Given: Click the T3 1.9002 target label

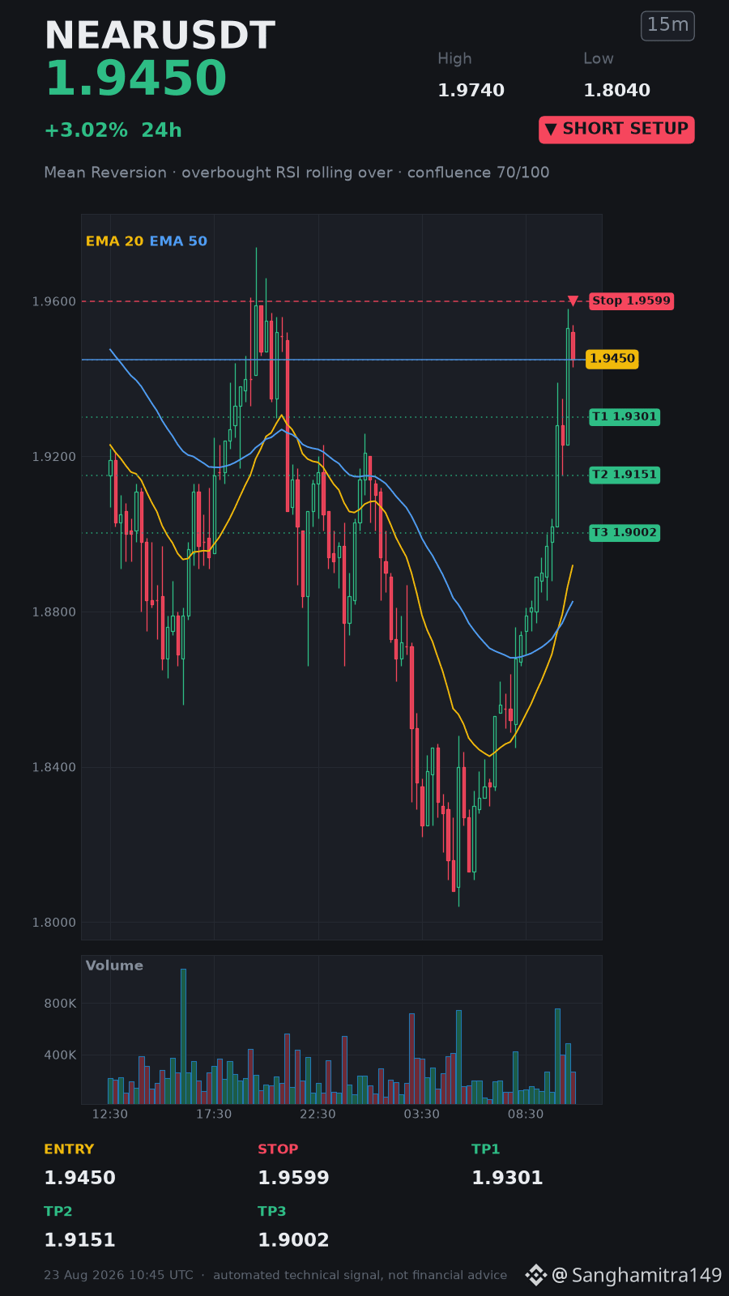Looking at the screenshot, I should (624, 533).
